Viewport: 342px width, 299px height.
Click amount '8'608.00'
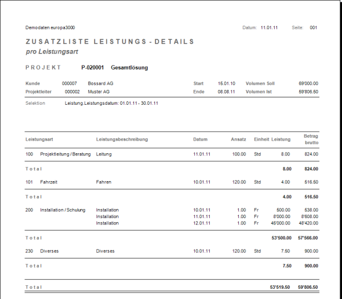(x=310, y=216)
